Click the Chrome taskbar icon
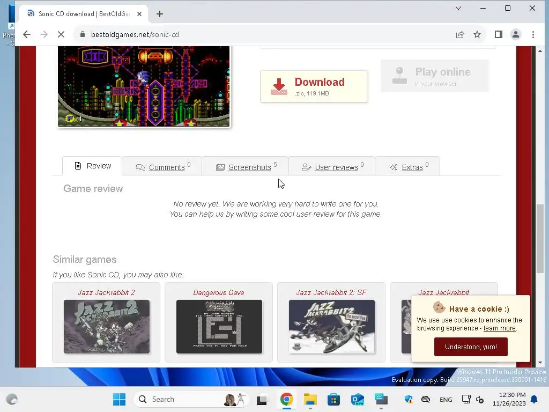This screenshot has width=549, height=412. 286,399
